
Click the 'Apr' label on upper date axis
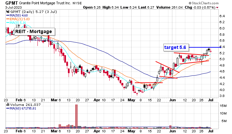pyautogui.click(x=97, y=100)
